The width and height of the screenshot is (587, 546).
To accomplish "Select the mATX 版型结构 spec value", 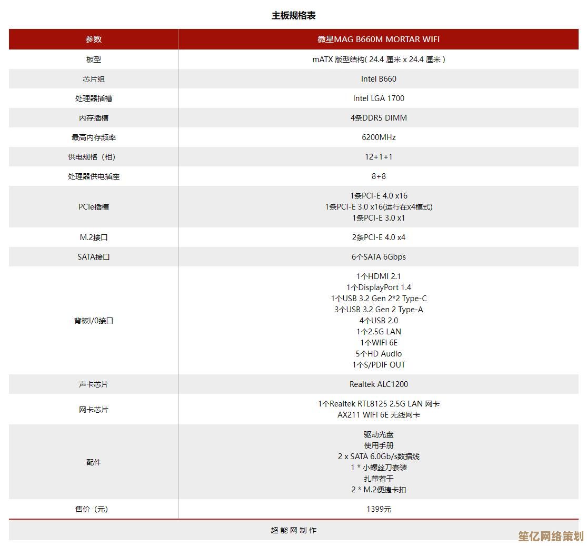I will tap(378, 59).
